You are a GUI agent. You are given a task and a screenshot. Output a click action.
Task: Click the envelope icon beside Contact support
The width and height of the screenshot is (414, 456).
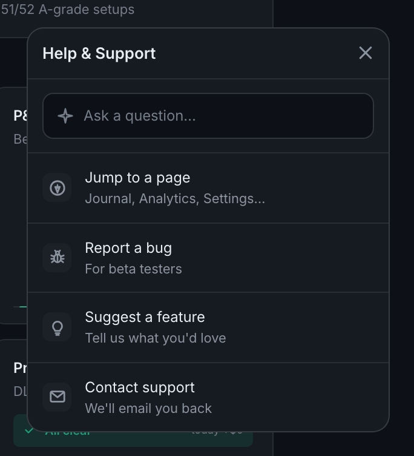pos(57,397)
